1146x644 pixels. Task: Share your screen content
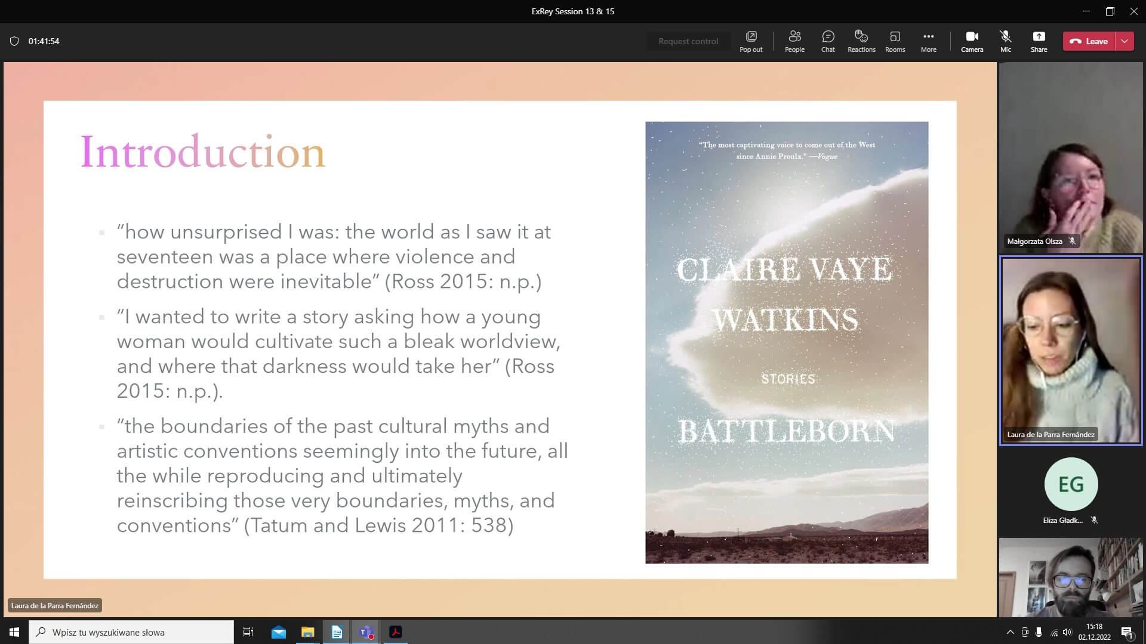coord(1039,41)
